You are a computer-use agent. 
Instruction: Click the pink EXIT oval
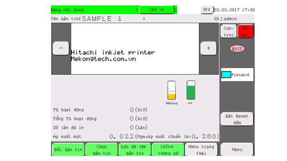pos(237,49)
